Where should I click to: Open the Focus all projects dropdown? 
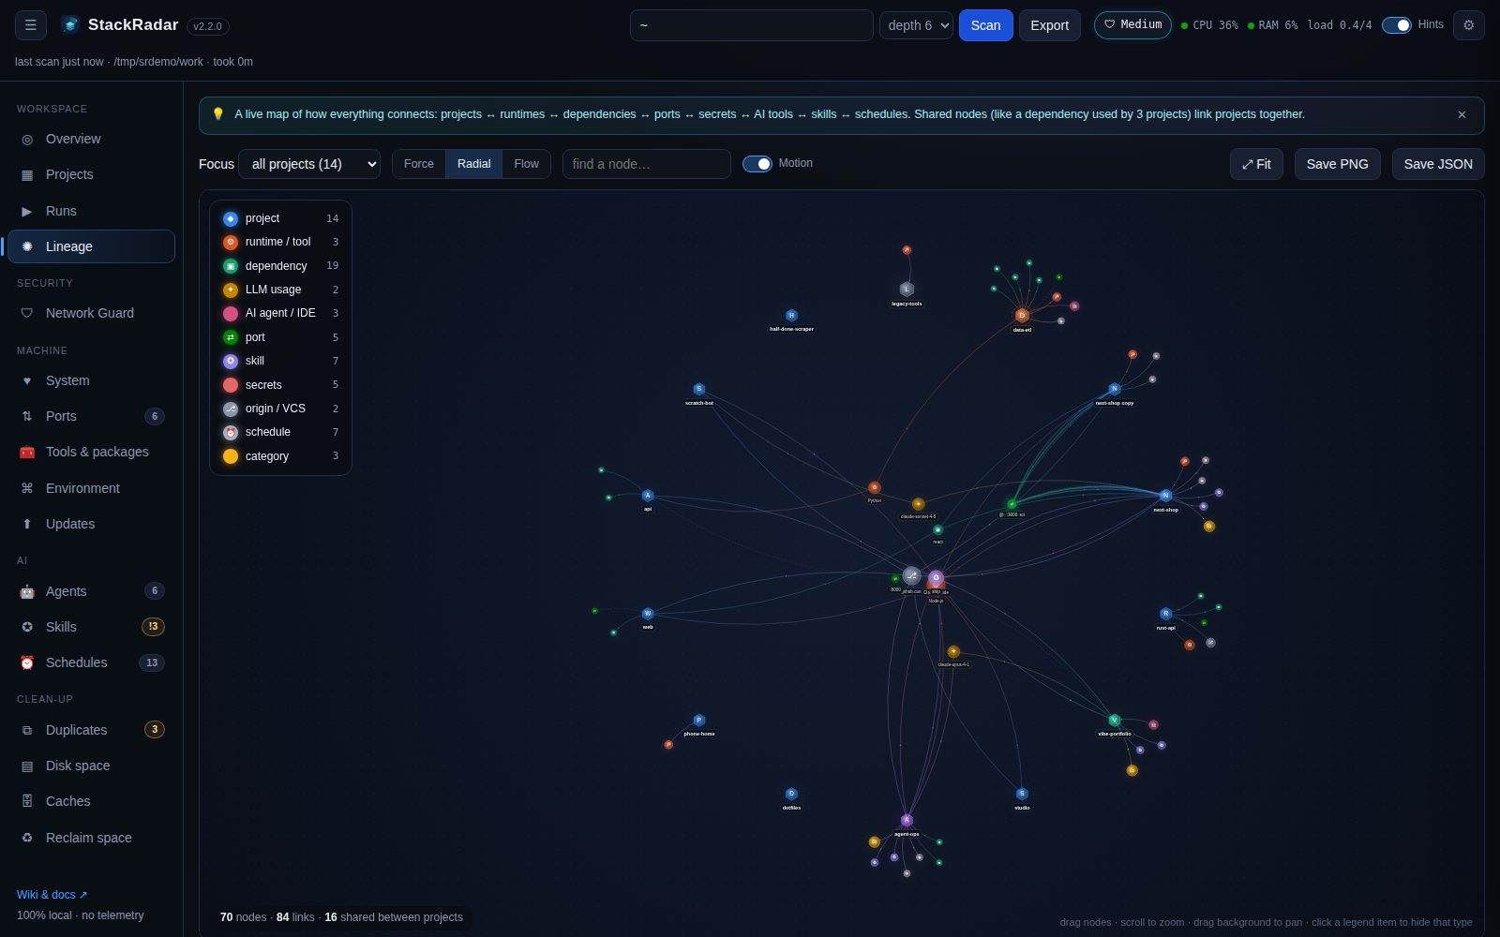309,164
